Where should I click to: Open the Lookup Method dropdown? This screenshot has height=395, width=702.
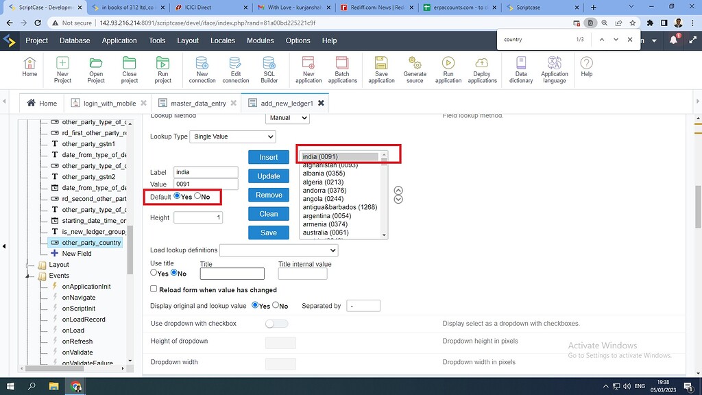287,117
